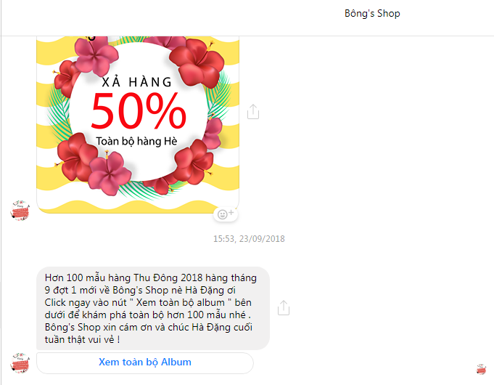Click the message's closing line "tuần thật vui vẻ !"

[x=82, y=339]
